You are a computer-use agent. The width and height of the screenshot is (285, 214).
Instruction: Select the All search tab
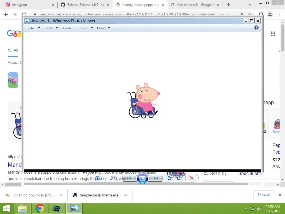[13, 50]
